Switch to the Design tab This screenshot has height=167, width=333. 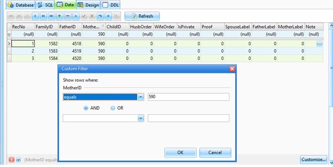pos(88,5)
